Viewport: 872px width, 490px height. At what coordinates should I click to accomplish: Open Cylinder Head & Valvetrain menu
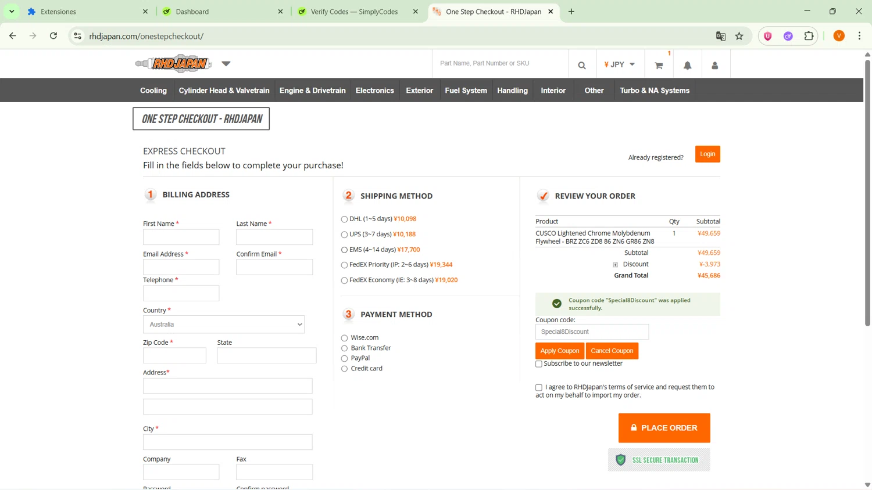point(224,91)
